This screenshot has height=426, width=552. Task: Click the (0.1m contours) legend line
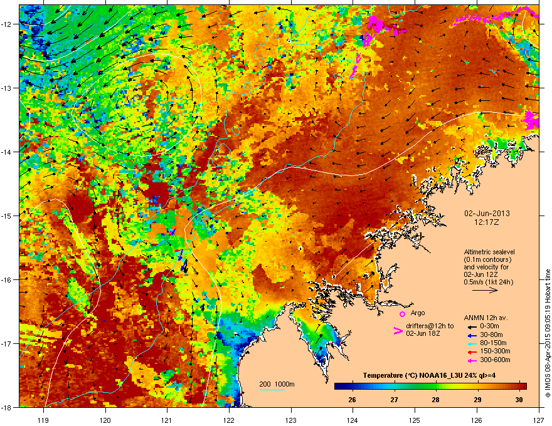(x=487, y=259)
